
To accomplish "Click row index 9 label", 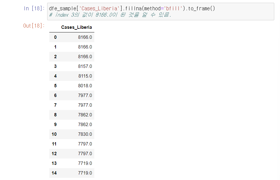I will pyautogui.click(x=55, y=124).
